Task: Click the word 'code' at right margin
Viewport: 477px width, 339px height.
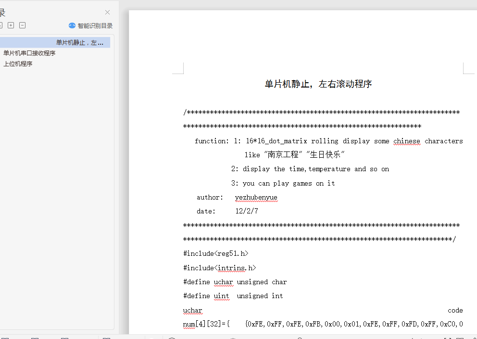Action: coord(455,311)
